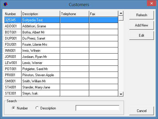Select Stander, Marry Jane row
The width and height of the screenshot is (158, 119).
point(41,87)
